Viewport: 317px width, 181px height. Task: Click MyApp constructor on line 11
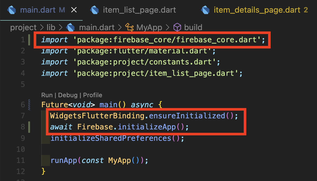[x=120, y=160]
